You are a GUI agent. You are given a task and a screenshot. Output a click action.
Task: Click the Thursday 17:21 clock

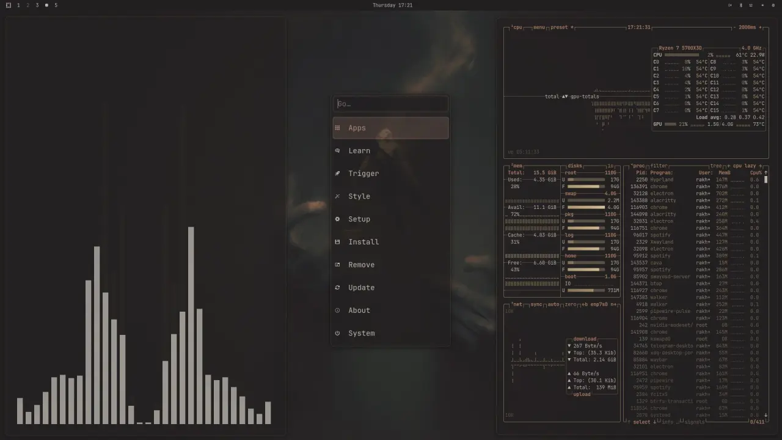pos(392,5)
